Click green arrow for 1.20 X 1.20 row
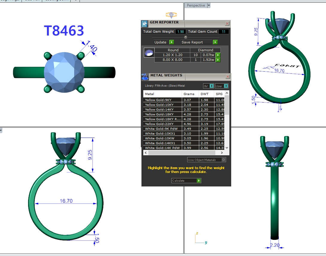Viewport: 326px width, 256px height. (x=218, y=55)
